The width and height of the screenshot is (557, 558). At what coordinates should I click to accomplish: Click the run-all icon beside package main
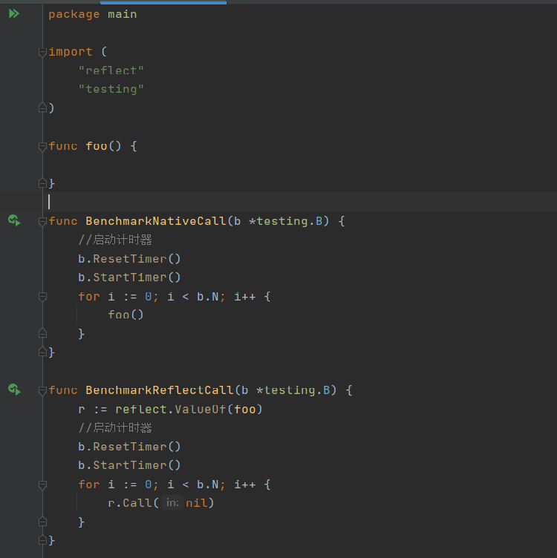[x=13, y=14]
